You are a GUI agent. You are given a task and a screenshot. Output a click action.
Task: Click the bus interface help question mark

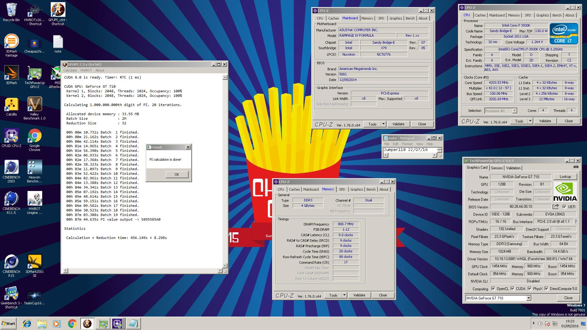(575, 222)
